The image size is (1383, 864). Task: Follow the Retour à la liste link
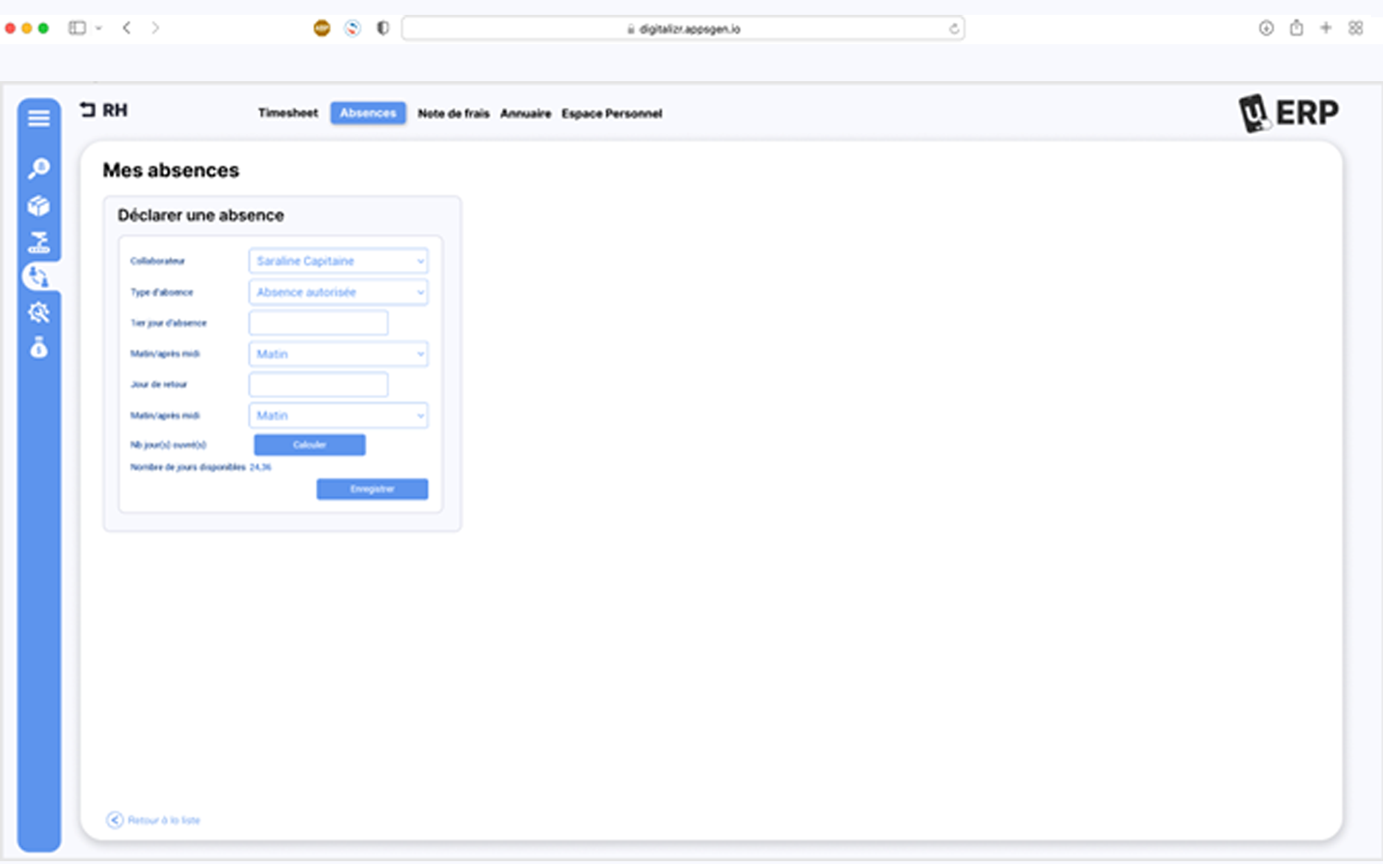(164, 821)
